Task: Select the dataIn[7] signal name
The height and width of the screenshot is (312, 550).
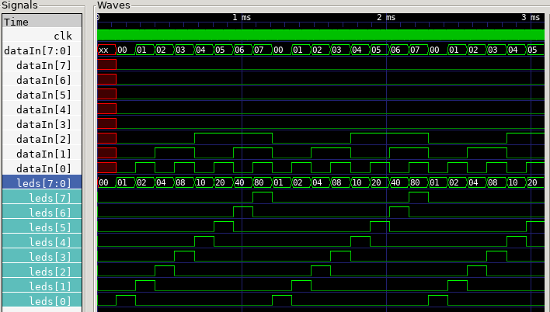Action: tap(44, 65)
